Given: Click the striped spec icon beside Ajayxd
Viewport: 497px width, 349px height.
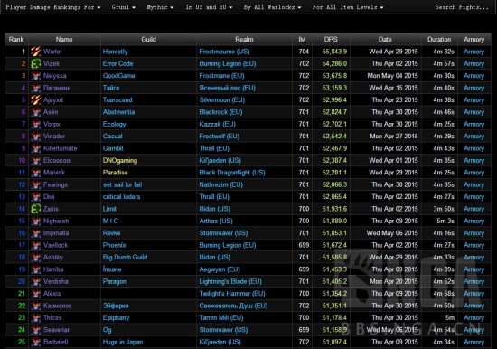Looking at the screenshot, I should pos(36,100).
